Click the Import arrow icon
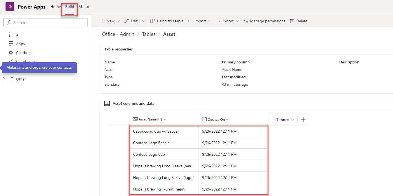The image size is (393, 196). [190, 21]
